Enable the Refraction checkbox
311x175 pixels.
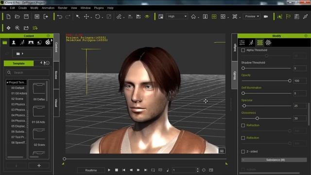click(x=243, y=125)
